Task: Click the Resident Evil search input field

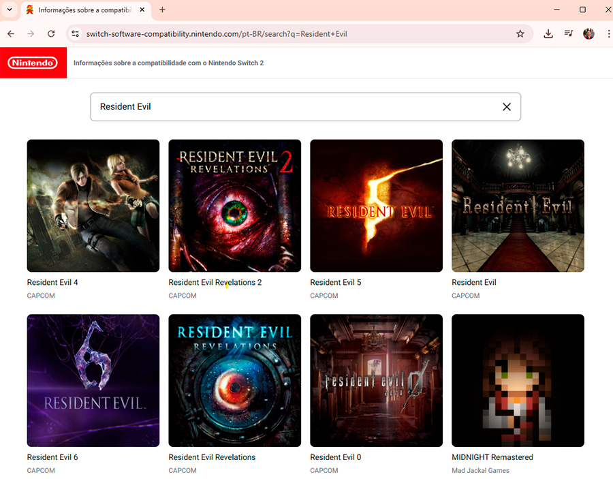Action: (293, 107)
